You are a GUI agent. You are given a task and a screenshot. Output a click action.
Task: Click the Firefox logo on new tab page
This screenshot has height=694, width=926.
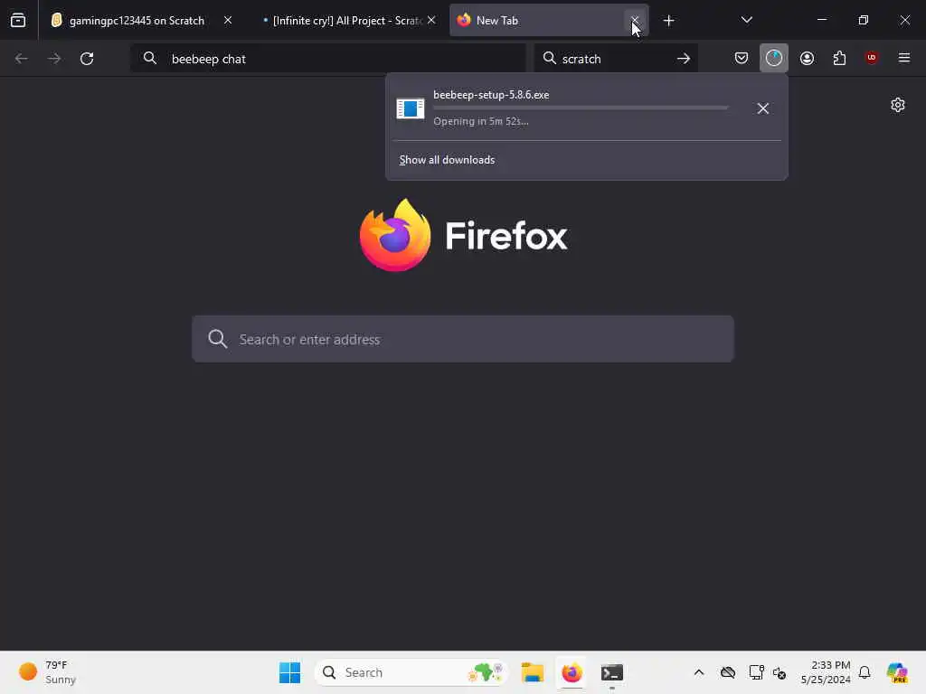coord(464,236)
